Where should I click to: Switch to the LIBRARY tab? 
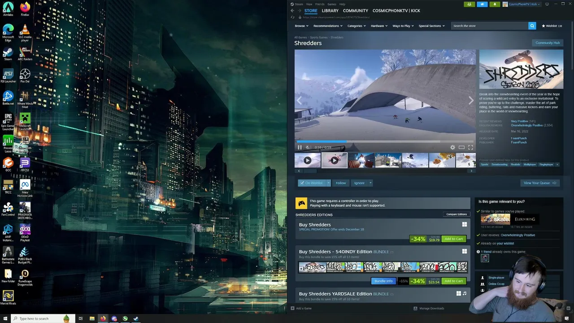click(330, 11)
